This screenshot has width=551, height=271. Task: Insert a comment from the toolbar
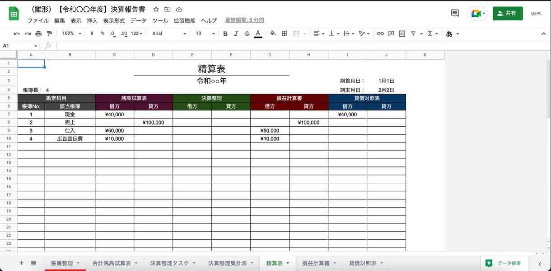tap(391, 33)
